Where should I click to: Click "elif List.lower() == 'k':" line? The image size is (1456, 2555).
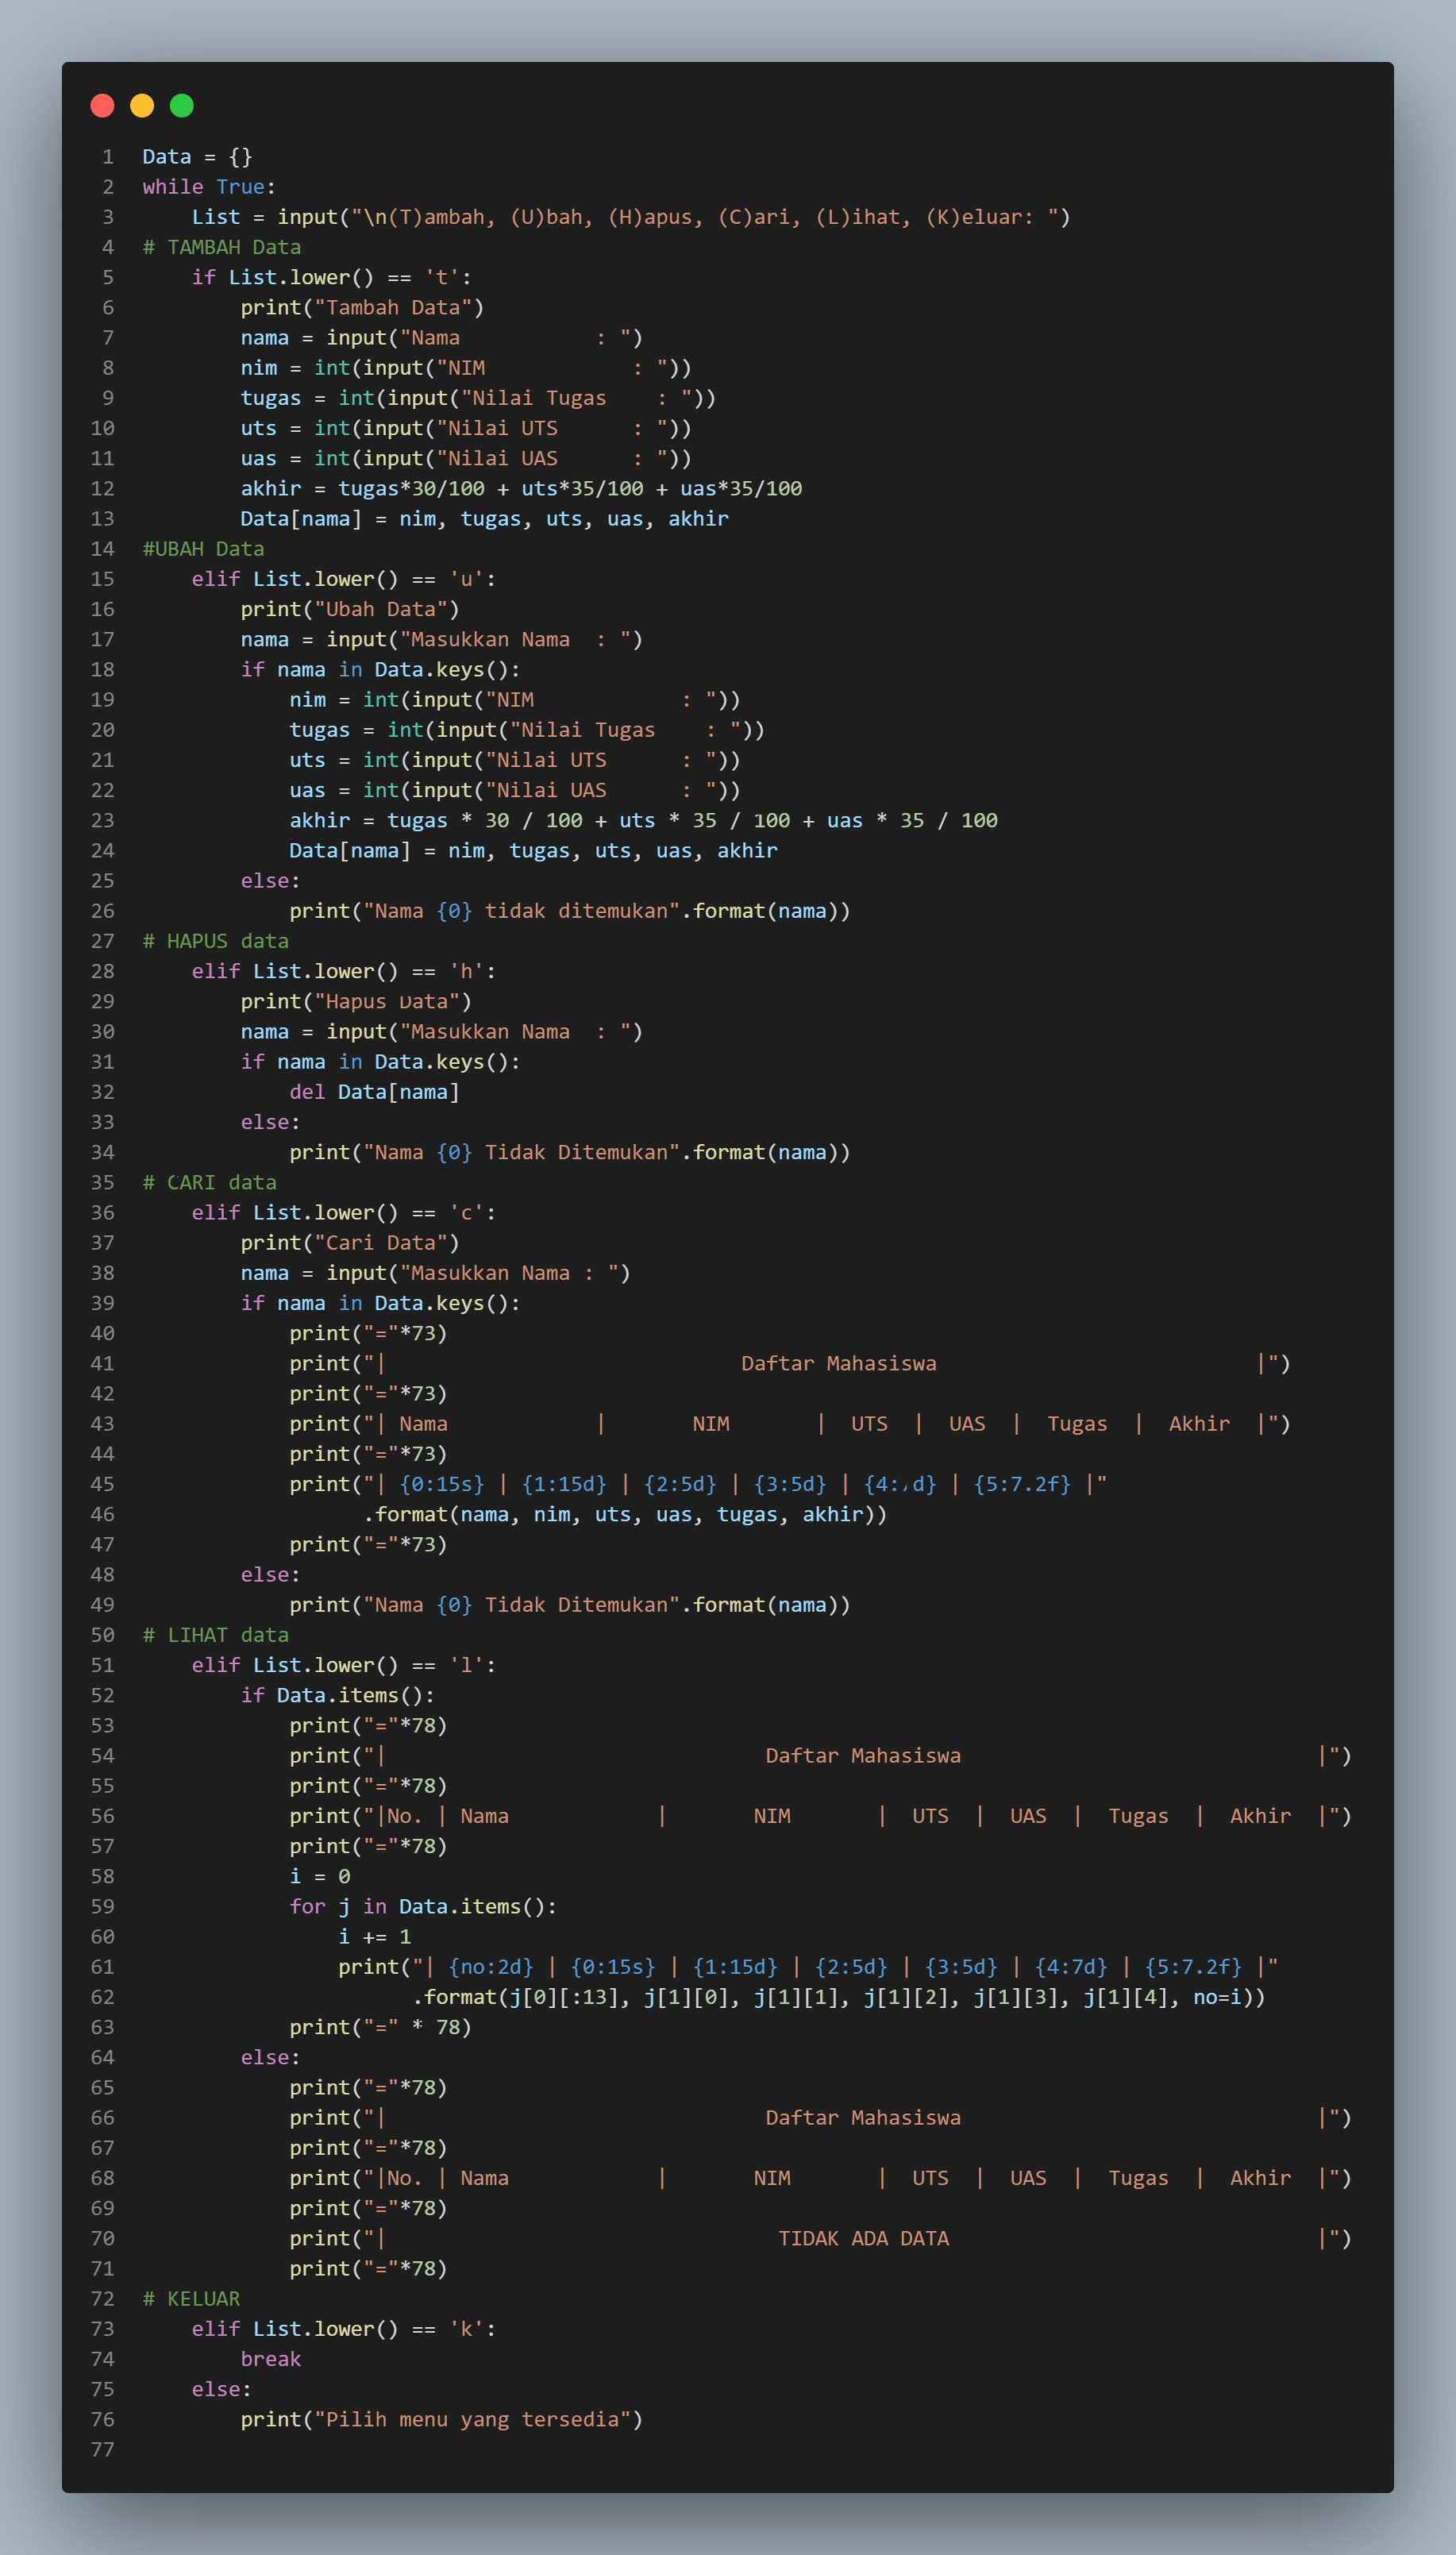click(344, 2328)
